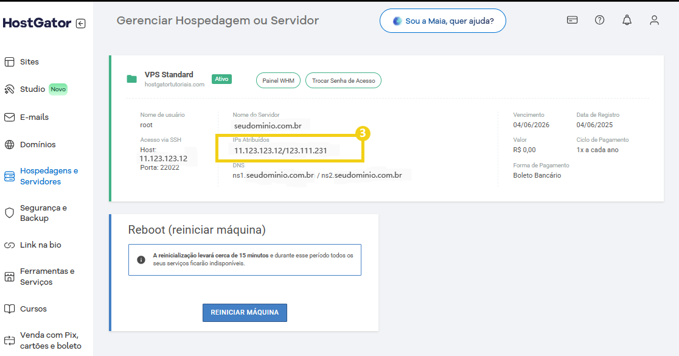Open the user account profile icon
The width and height of the screenshot is (679, 356).
pyautogui.click(x=654, y=20)
